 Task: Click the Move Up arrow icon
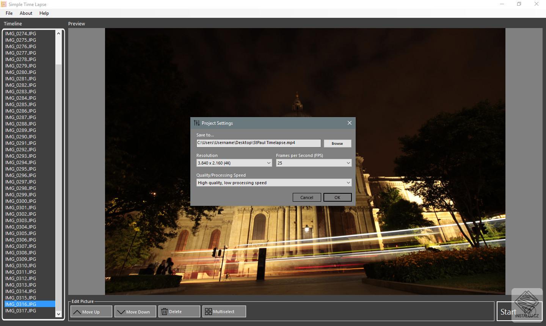click(77, 312)
